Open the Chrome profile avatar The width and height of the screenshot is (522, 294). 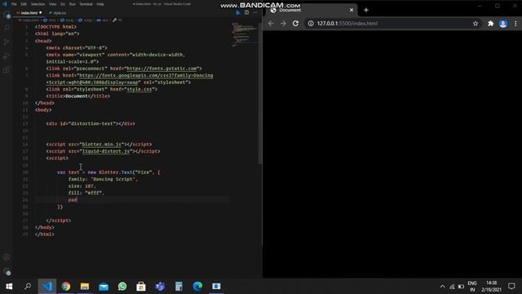[503, 24]
